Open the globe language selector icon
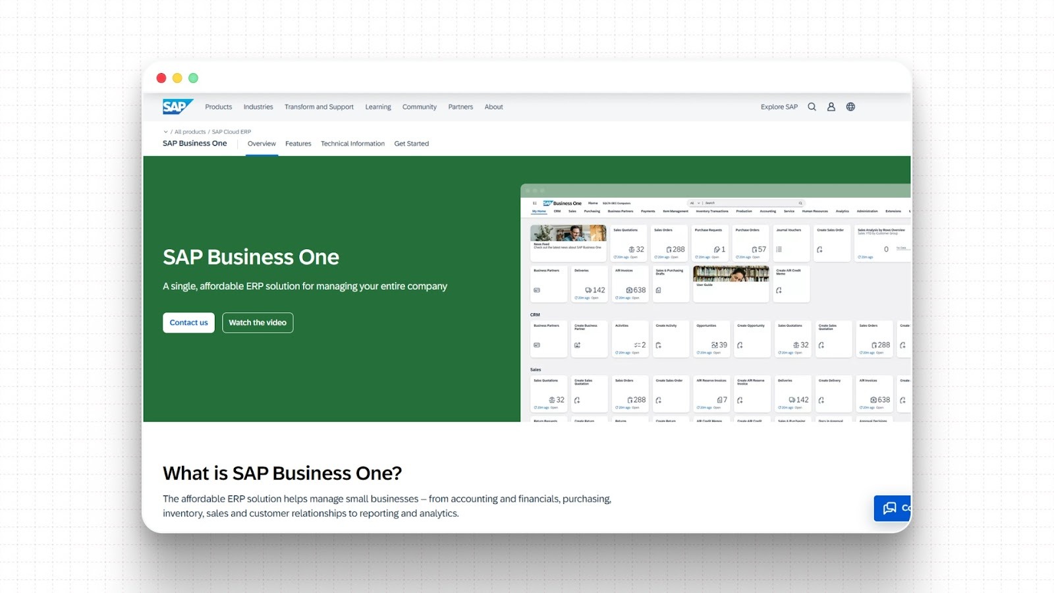The height and width of the screenshot is (593, 1054). [850, 106]
